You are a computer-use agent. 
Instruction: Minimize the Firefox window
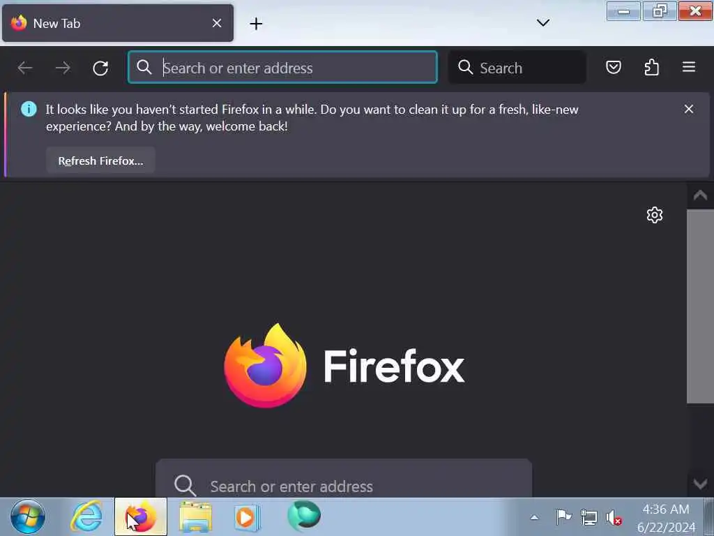tap(623, 11)
